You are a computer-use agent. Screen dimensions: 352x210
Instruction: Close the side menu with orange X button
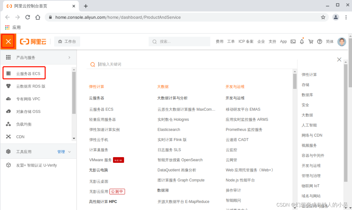click(8, 42)
